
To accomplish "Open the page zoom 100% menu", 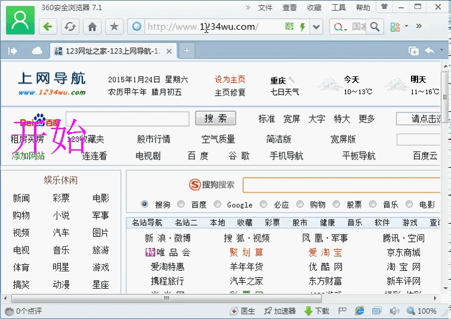I will [422, 311].
